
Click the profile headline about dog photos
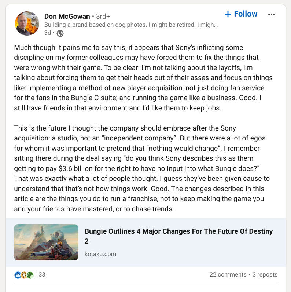point(131,25)
